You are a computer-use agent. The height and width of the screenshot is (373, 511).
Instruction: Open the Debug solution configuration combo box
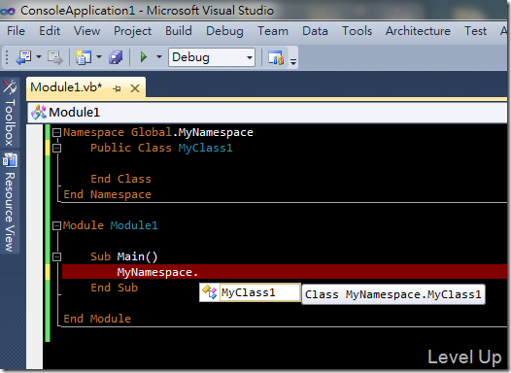click(212, 57)
